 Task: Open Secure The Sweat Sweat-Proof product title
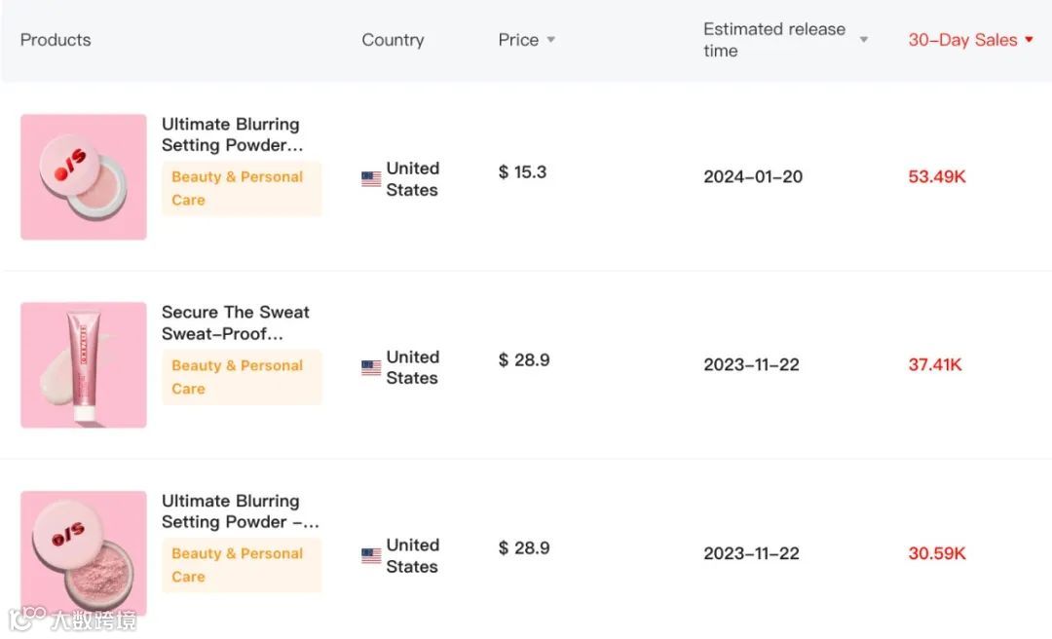tap(235, 322)
